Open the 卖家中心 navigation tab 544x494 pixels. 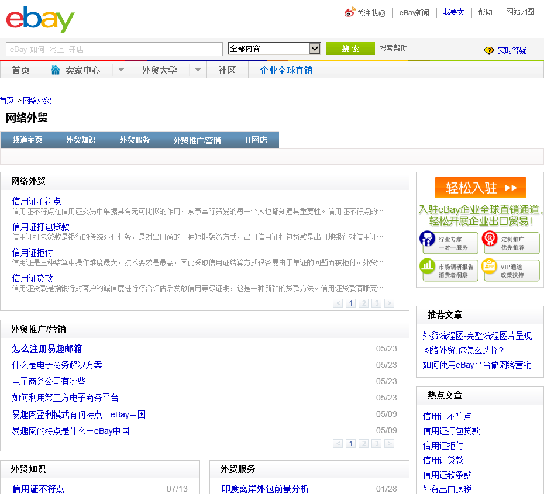tap(82, 70)
